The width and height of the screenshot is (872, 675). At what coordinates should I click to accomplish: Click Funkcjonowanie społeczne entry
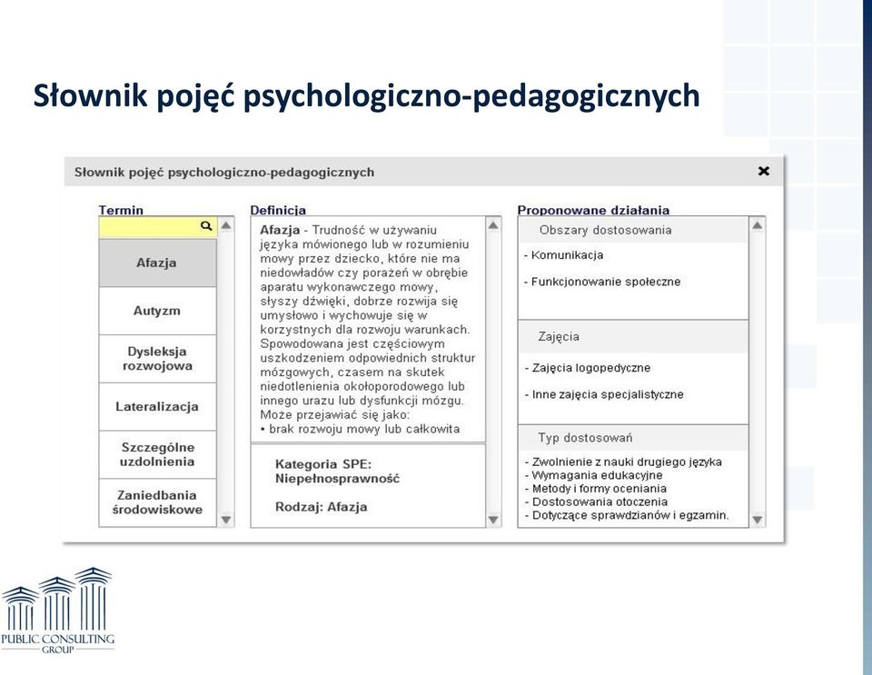click(x=602, y=282)
